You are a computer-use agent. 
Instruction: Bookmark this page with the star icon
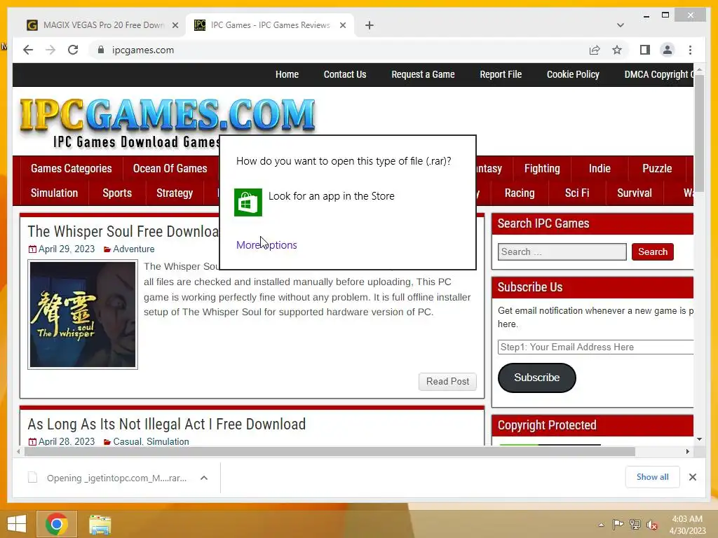[x=617, y=50]
